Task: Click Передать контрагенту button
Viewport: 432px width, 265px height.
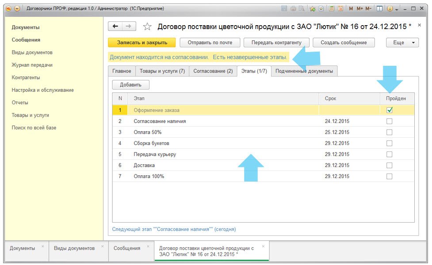Action: click(x=276, y=43)
